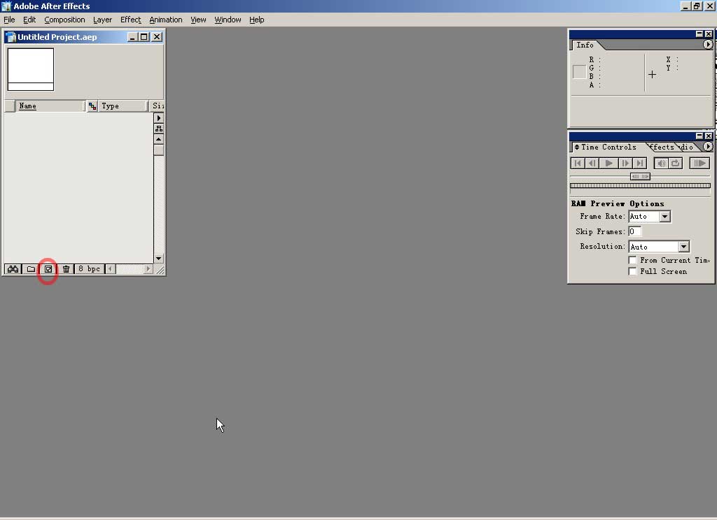The image size is (717, 520).
Task: Open the Info palette options menu arrow
Action: [707, 45]
